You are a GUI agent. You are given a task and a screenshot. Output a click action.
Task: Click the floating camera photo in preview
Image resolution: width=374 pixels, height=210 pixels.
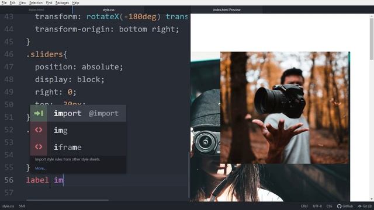tap(285, 107)
